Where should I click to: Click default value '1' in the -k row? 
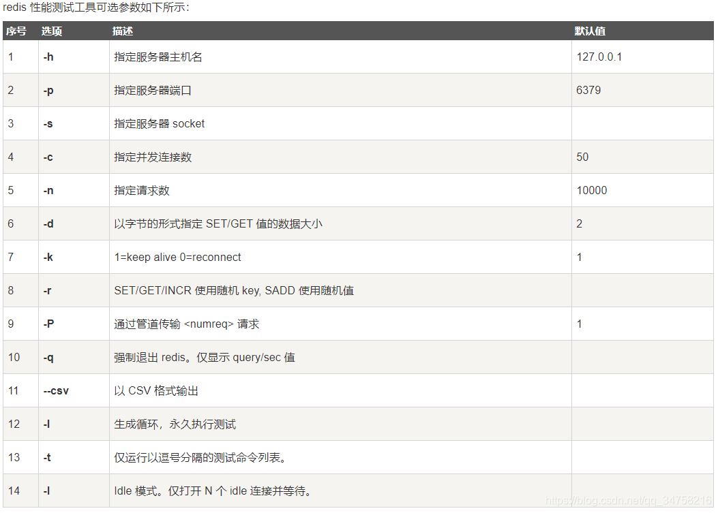pyautogui.click(x=580, y=258)
